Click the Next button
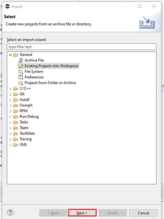Screen dimensions: 164x219 pos(82,213)
